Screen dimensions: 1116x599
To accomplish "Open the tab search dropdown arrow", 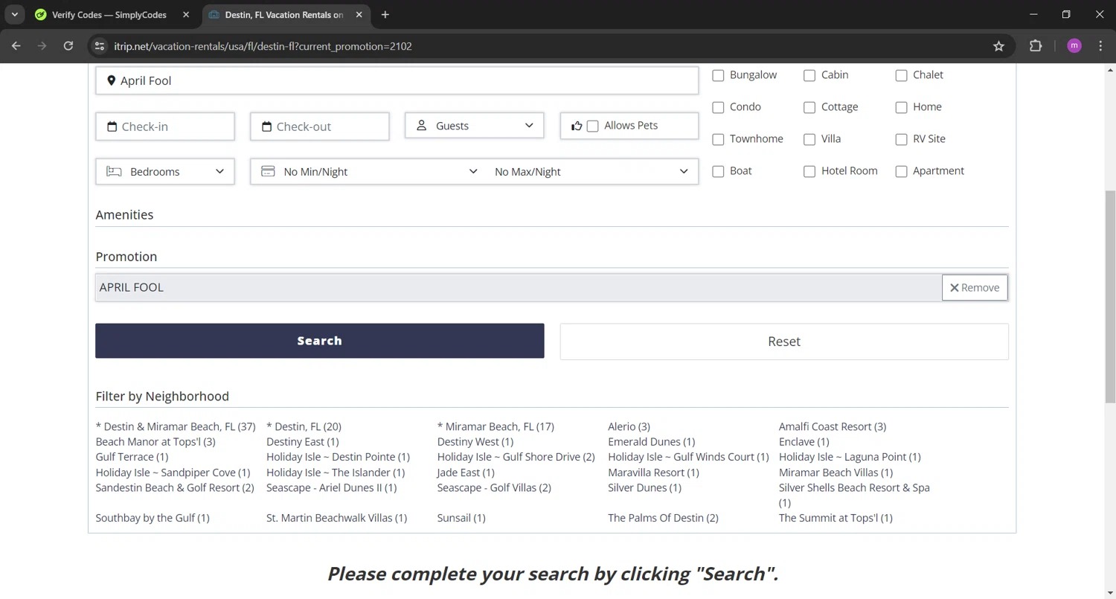I will coord(14,15).
